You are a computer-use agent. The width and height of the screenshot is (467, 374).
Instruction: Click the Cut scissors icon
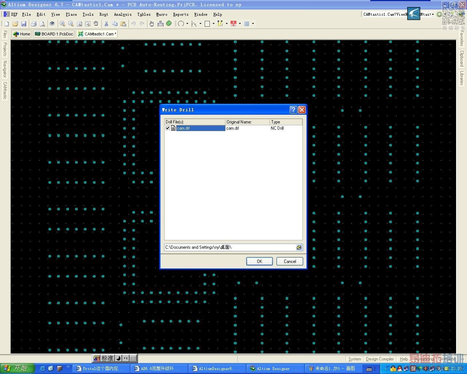[106, 24]
